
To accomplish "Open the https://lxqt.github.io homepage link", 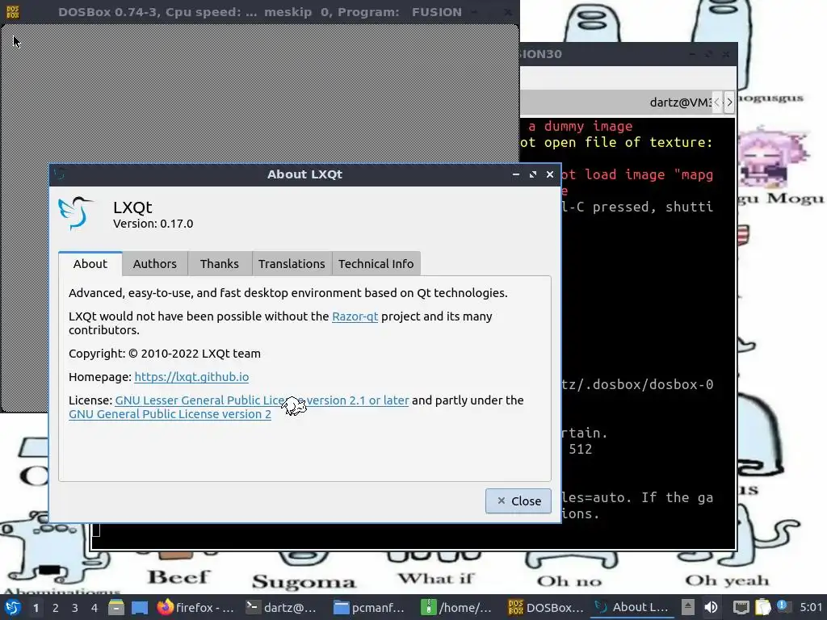I will click(x=191, y=377).
